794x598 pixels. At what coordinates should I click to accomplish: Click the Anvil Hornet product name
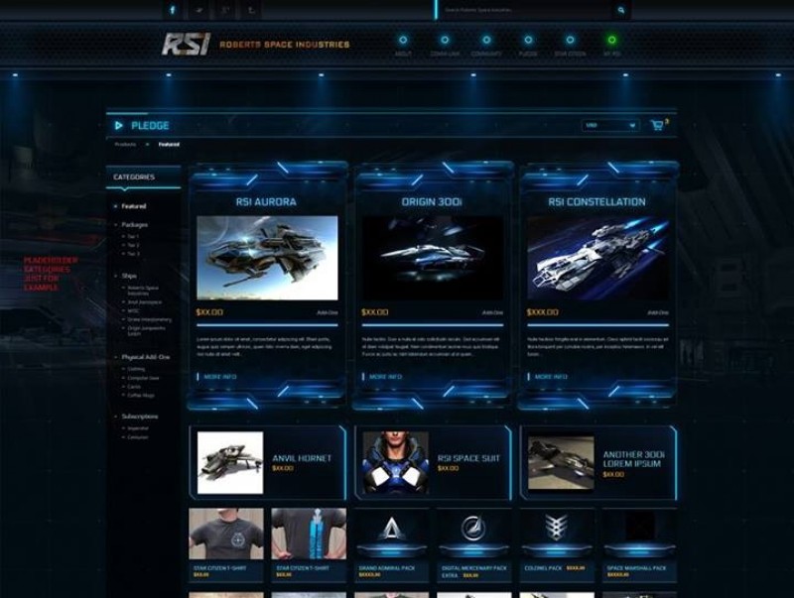pyautogui.click(x=302, y=458)
